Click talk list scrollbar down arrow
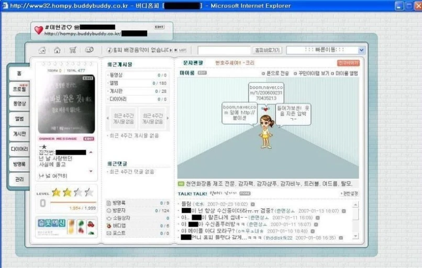 pos(356,236)
